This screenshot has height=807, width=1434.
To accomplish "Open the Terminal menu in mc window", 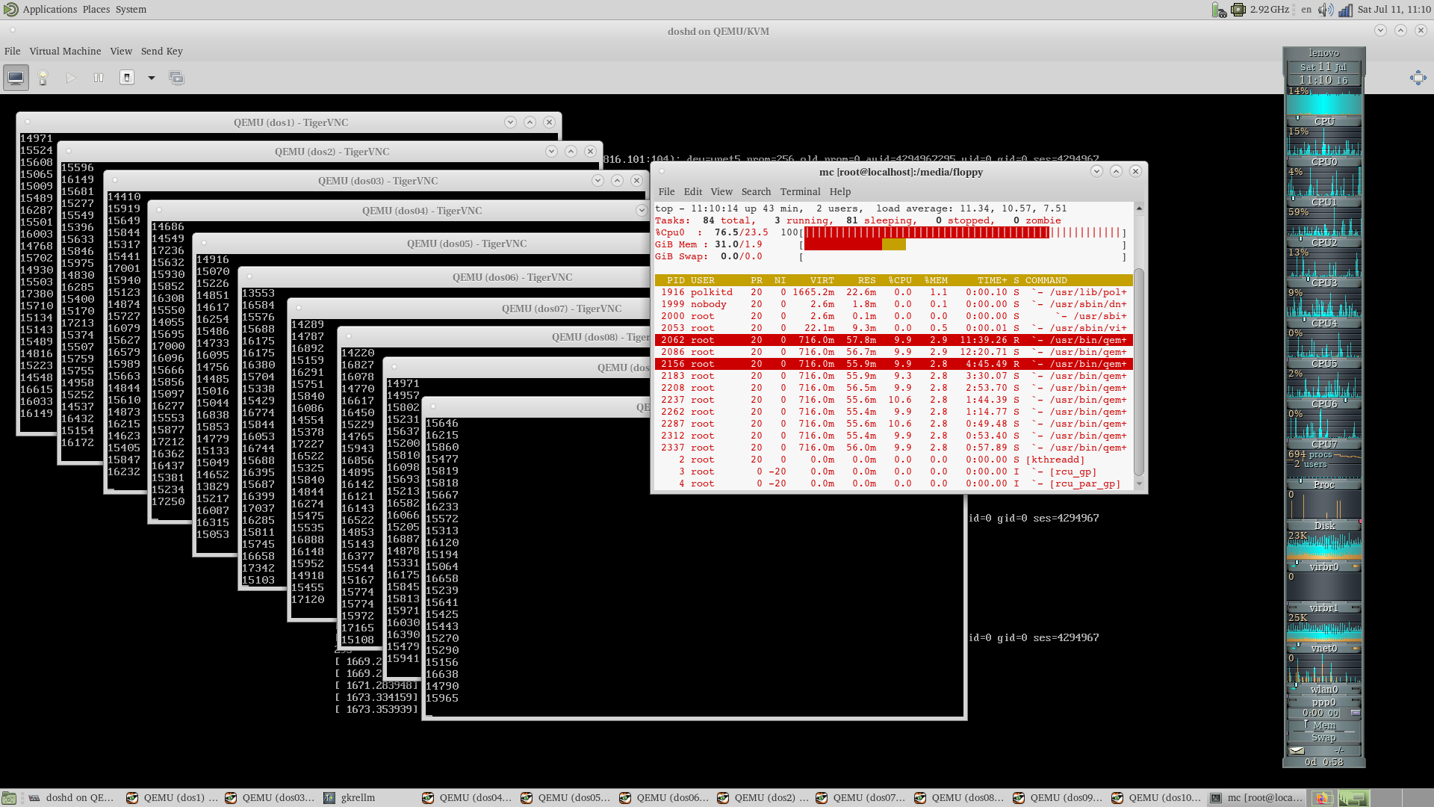I will coord(800,191).
